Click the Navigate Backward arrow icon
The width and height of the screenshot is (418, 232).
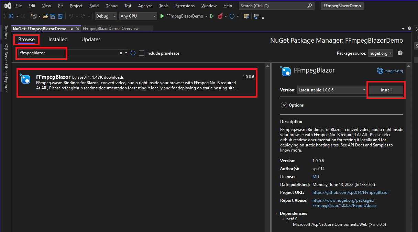[x=11, y=16]
